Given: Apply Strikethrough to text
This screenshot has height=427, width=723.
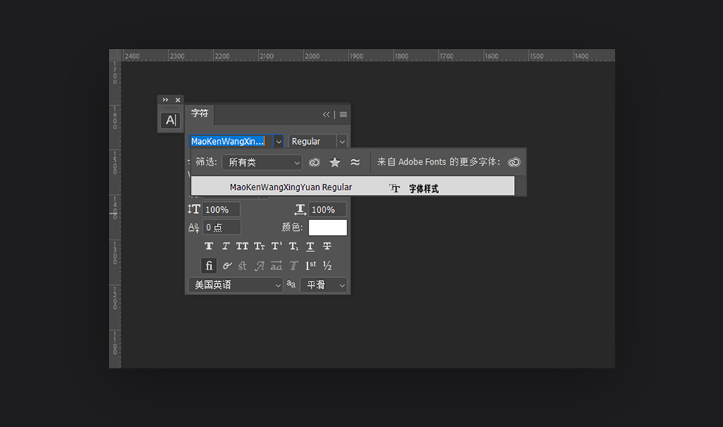Looking at the screenshot, I should [x=328, y=247].
